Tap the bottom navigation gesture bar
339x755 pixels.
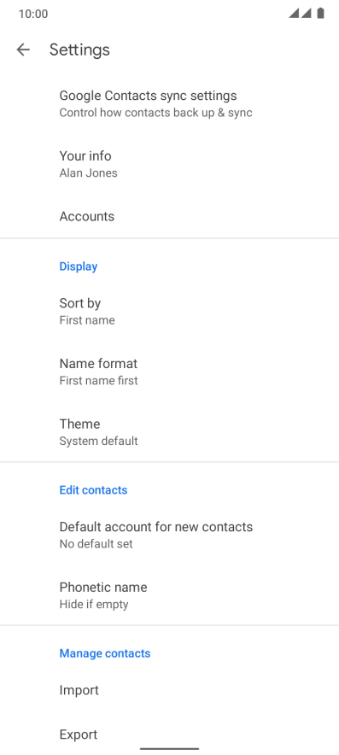tap(169, 749)
